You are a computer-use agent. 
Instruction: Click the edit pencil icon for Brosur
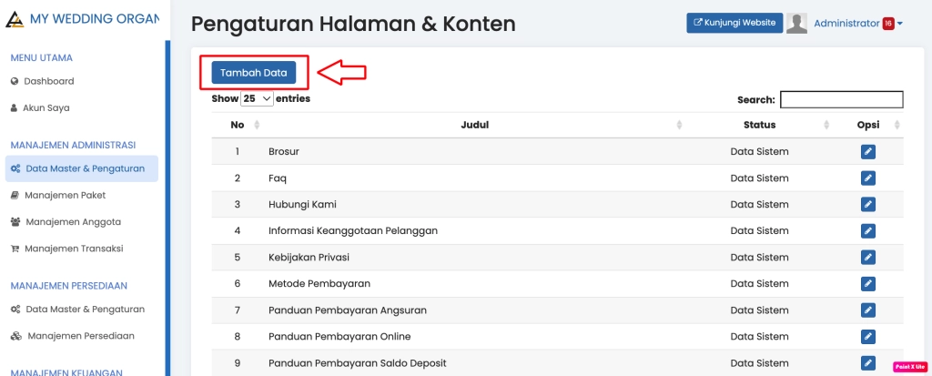[867, 152]
